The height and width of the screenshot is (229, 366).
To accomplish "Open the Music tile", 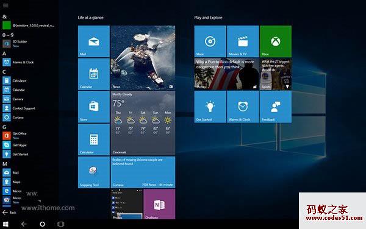I will click(x=210, y=41).
